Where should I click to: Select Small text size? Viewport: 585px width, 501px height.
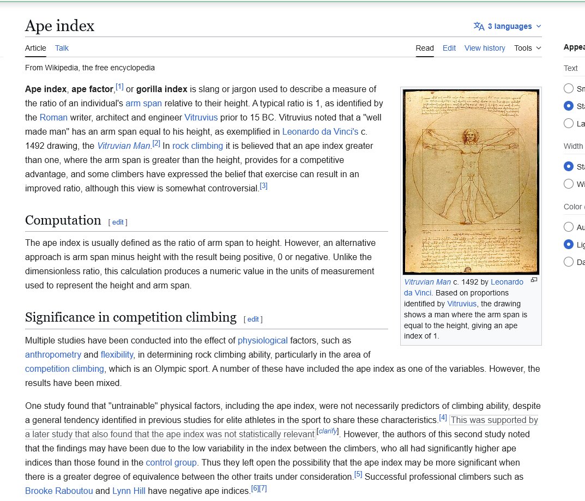click(x=568, y=88)
